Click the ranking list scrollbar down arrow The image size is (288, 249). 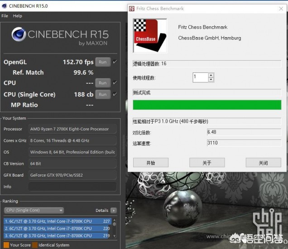coord(115,236)
